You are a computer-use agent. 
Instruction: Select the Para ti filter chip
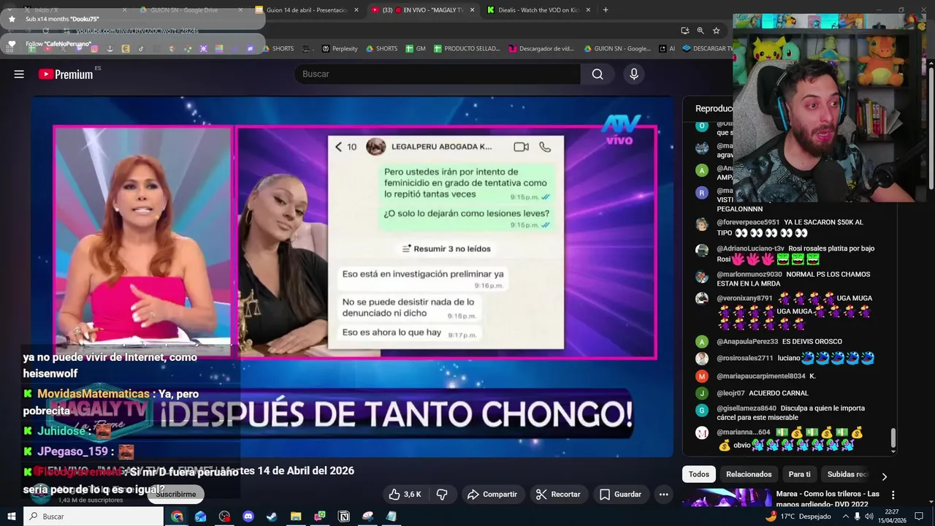[x=799, y=474]
